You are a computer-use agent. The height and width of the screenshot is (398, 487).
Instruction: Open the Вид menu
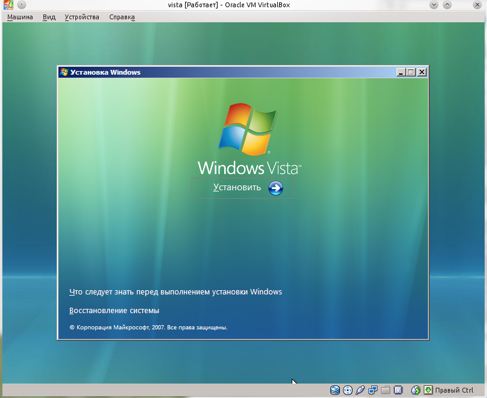tap(48, 17)
